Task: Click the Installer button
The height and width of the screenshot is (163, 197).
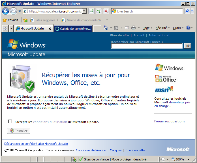Action: [x=18, y=131]
